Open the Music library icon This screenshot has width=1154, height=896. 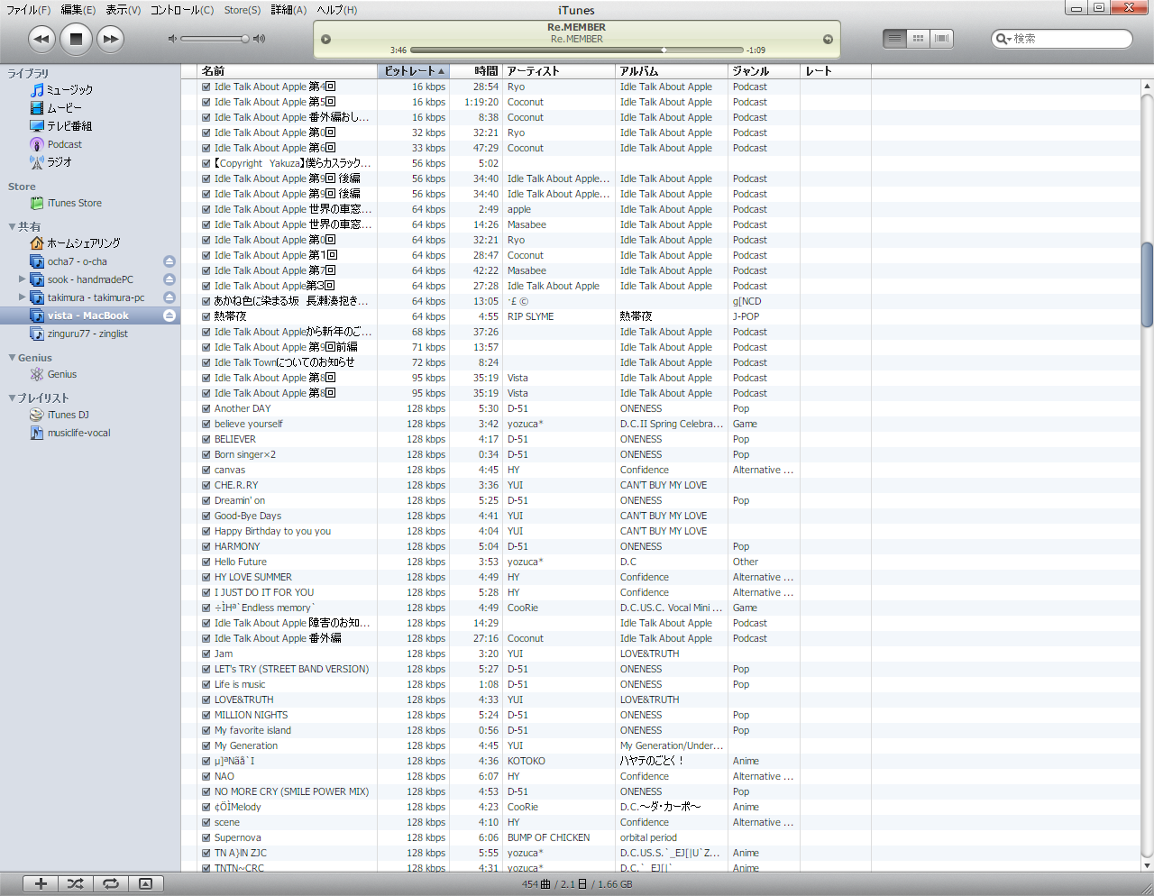(37, 90)
